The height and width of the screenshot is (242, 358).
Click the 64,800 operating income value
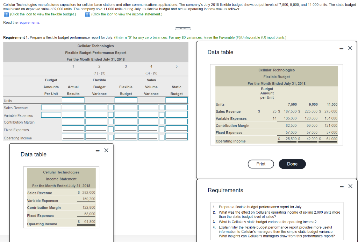point(90,222)
